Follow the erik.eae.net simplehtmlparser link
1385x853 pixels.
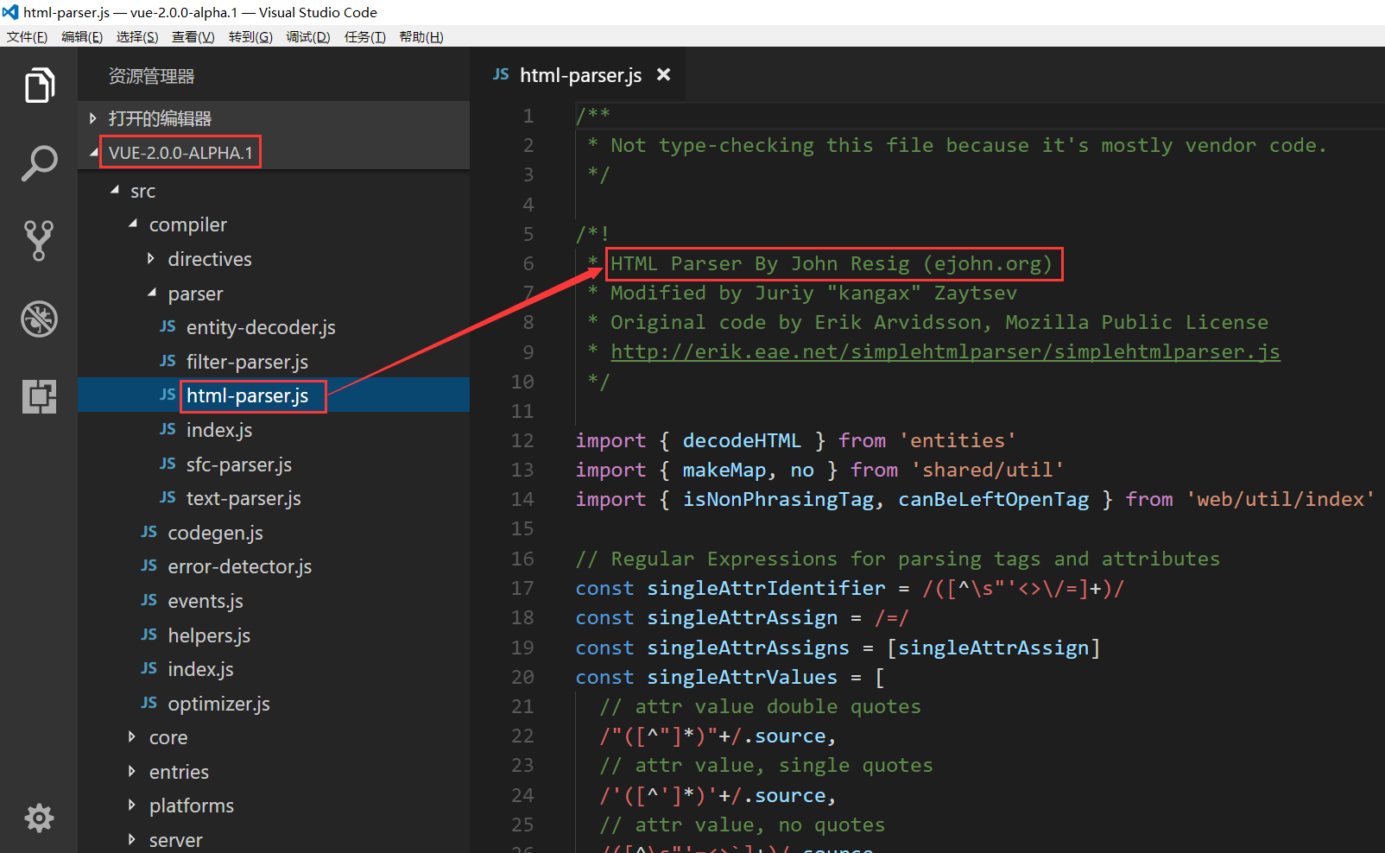[x=945, y=351]
